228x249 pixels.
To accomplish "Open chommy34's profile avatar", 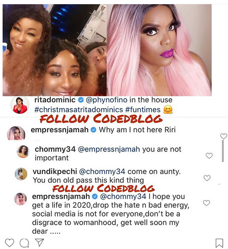I will 23,152.
